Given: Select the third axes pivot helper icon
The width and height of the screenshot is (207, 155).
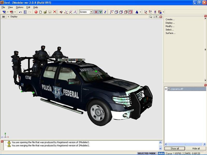Looking at the screenshot, I should (x=75, y=12).
